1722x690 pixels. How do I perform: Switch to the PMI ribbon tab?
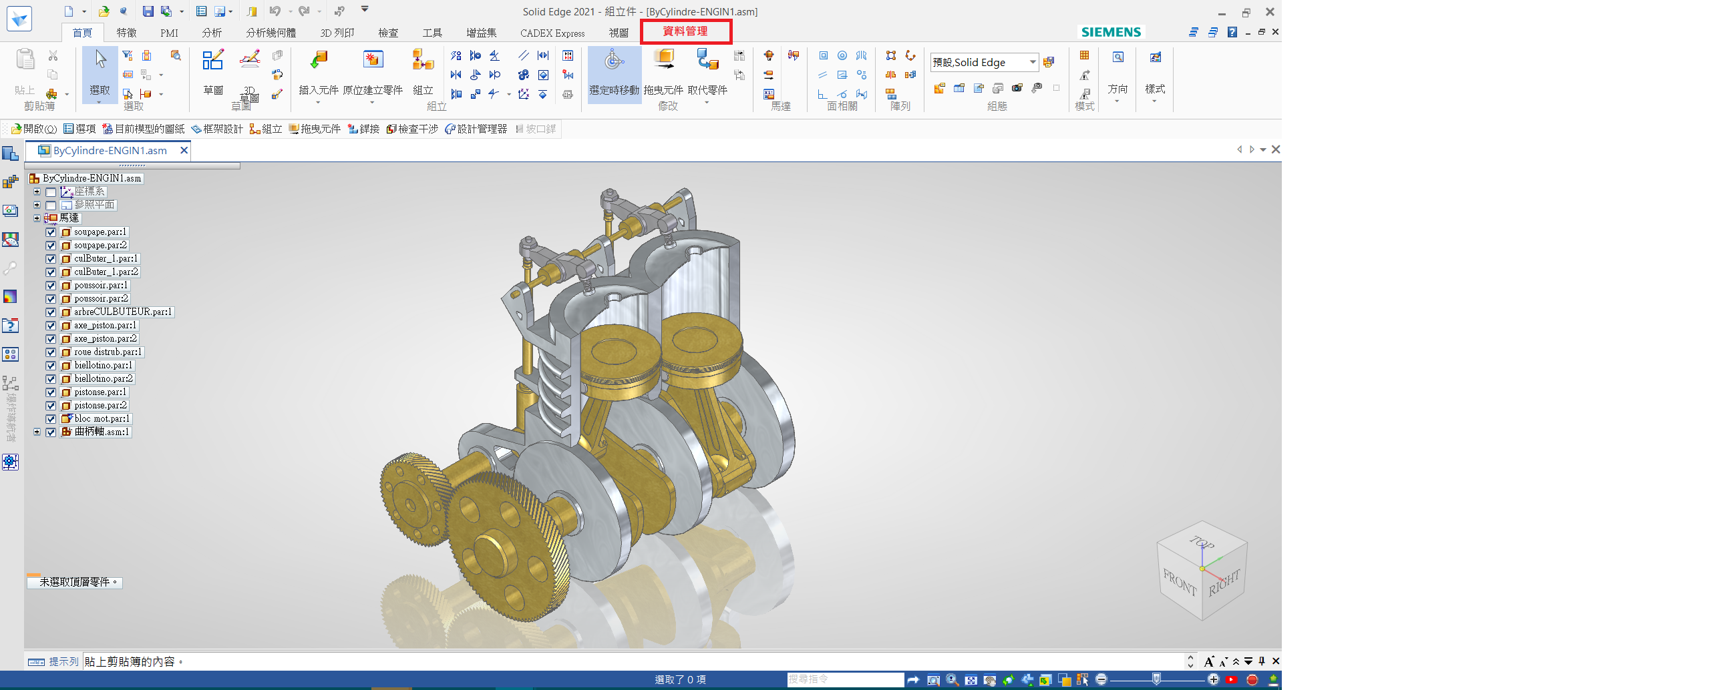click(169, 33)
